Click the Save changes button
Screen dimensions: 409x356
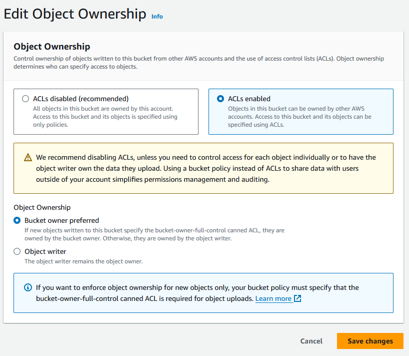tap(370, 341)
